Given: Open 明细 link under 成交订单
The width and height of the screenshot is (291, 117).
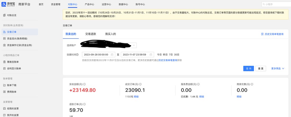Looking at the screenshot, I should (136, 97).
